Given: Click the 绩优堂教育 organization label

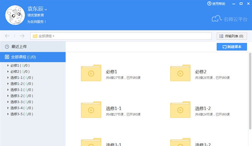Looking at the screenshot, I should coord(36,15).
